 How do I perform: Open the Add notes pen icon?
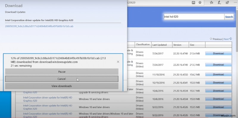coord(219,2)
